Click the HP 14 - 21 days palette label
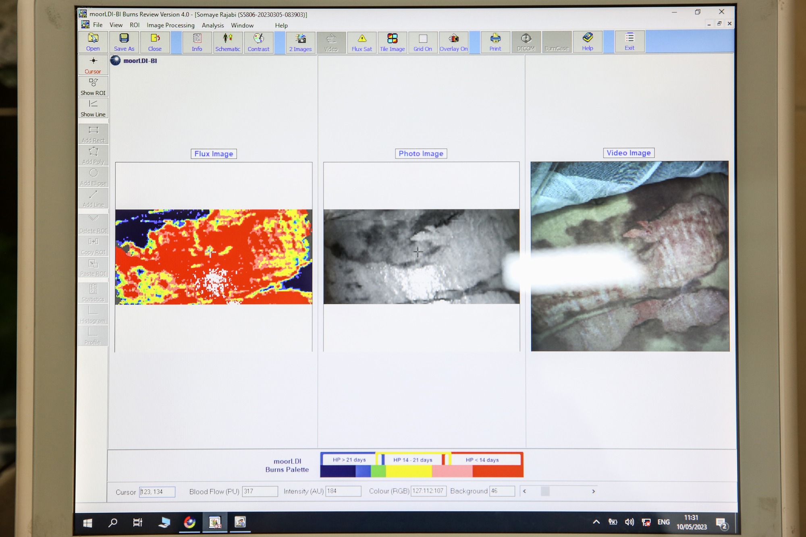 [413, 460]
